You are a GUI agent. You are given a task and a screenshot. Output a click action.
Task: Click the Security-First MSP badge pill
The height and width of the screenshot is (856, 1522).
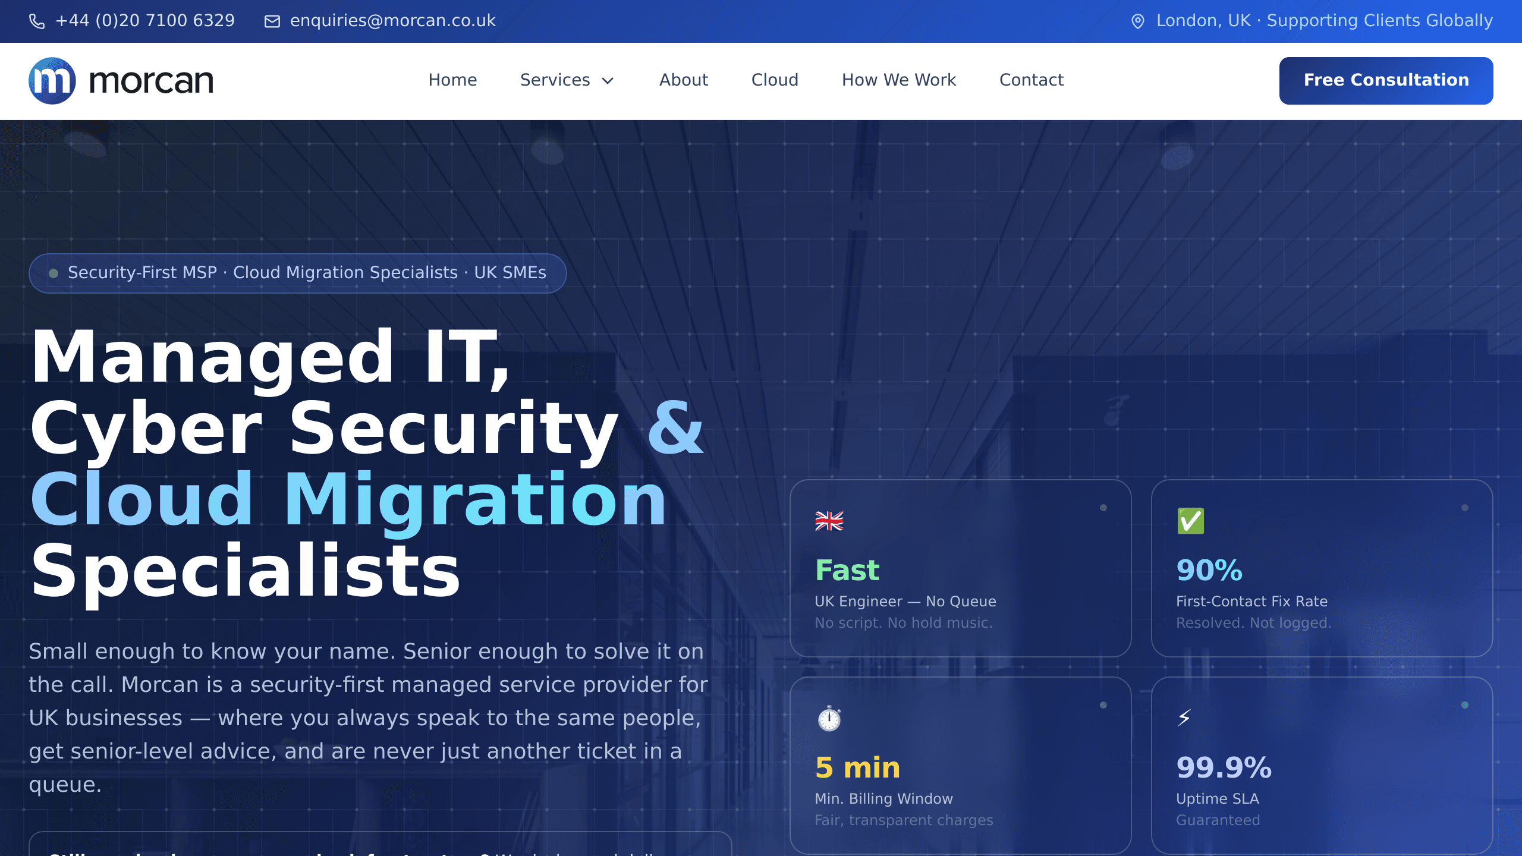(298, 273)
